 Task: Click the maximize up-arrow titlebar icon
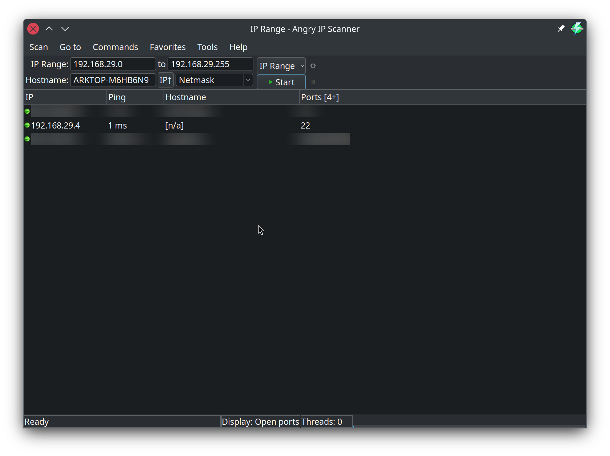pyautogui.click(x=49, y=29)
